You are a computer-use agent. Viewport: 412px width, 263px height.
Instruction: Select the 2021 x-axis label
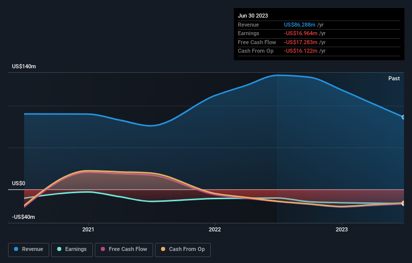(88, 229)
